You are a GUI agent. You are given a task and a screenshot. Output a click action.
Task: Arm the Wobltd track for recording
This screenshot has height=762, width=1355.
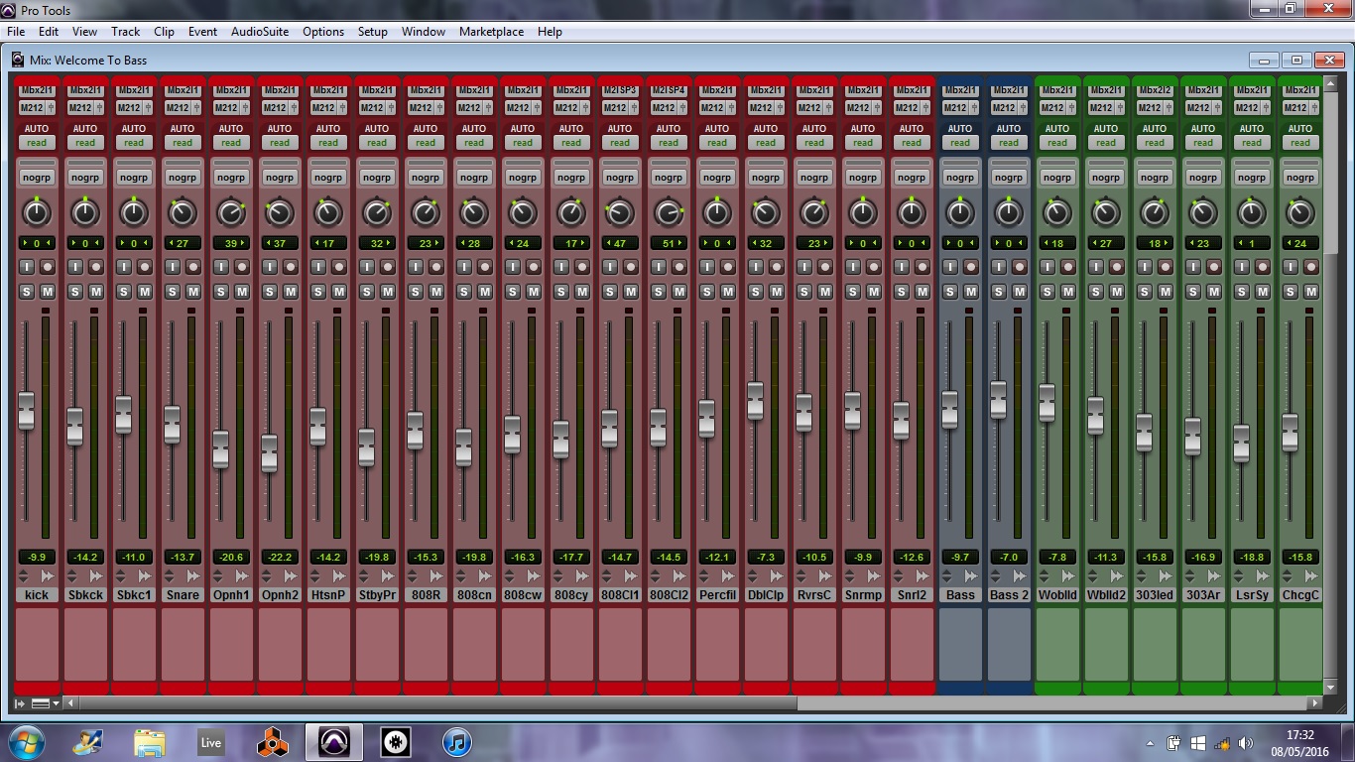[1068, 267]
